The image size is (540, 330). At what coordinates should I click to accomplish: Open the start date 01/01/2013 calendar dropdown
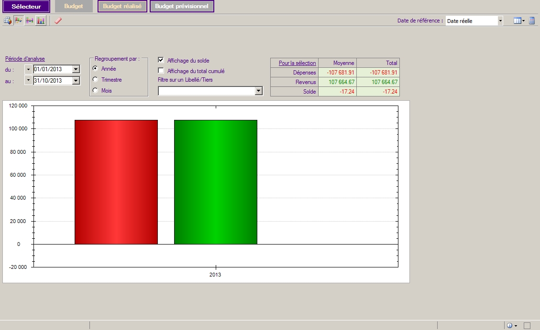[76, 69]
